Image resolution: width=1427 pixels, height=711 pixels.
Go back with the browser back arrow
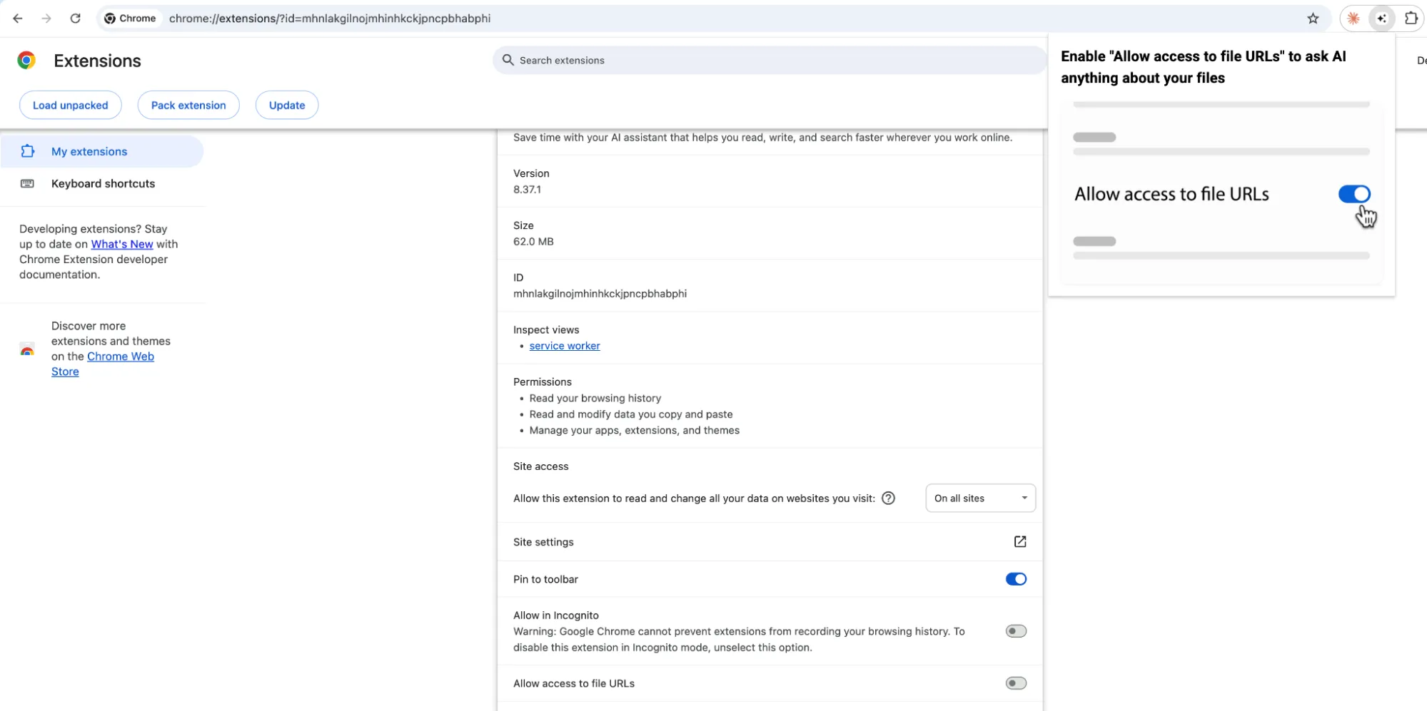[18, 19]
